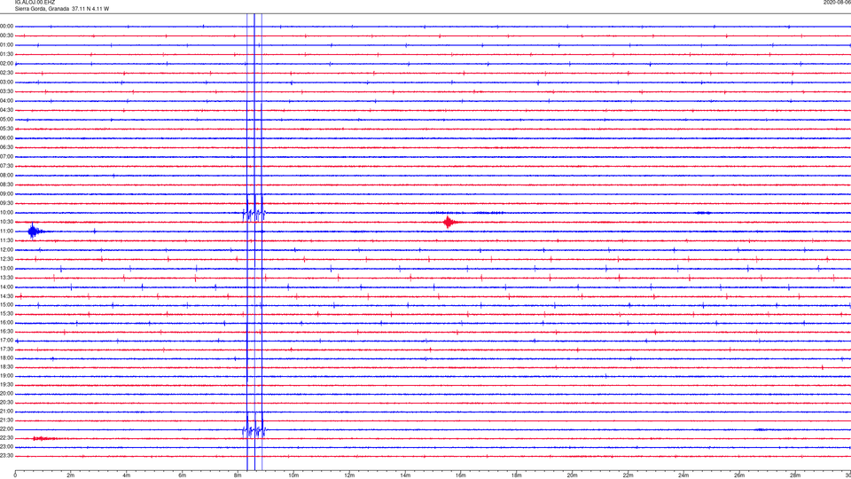The image size is (851, 479).
Task: Click the 16:00 time label
Action: (x=6, y=323)
